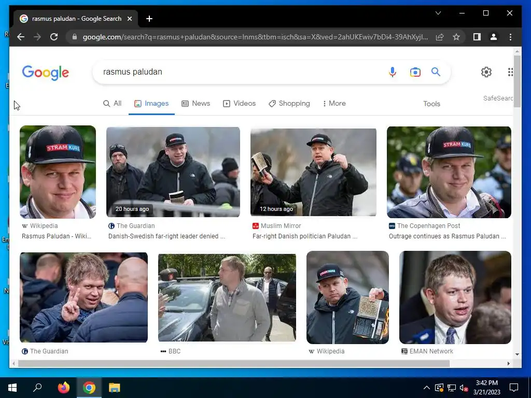Screen dimensions: 531x398
Task: Open Windows taskbar search
Action: coord(37,388)
